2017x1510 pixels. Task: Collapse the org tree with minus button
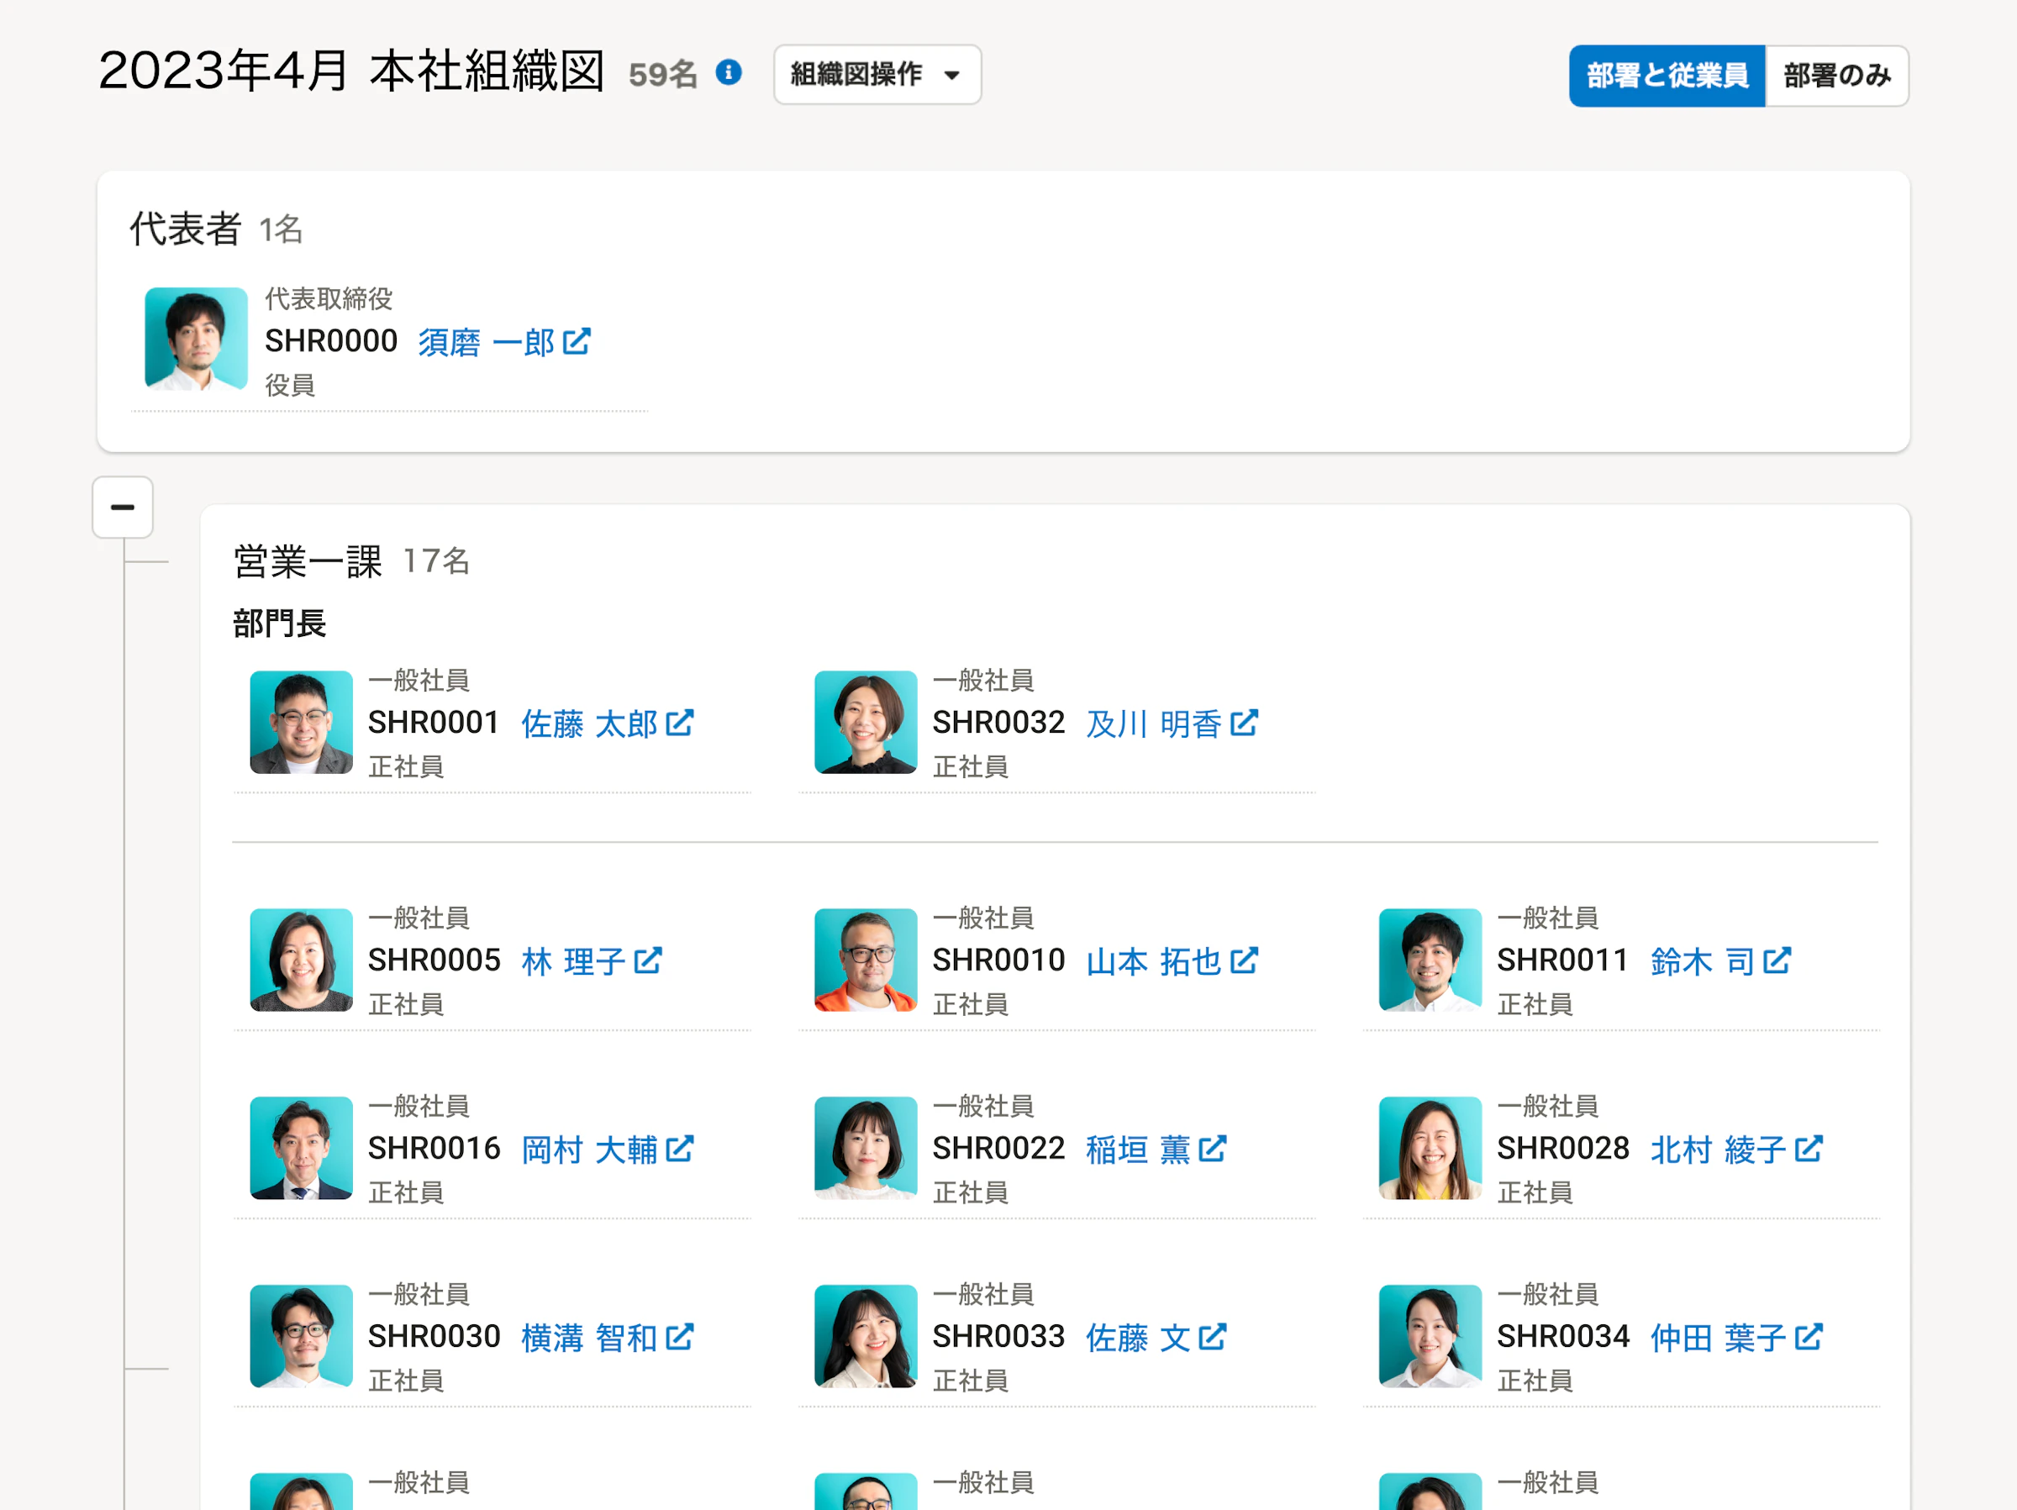122,507
